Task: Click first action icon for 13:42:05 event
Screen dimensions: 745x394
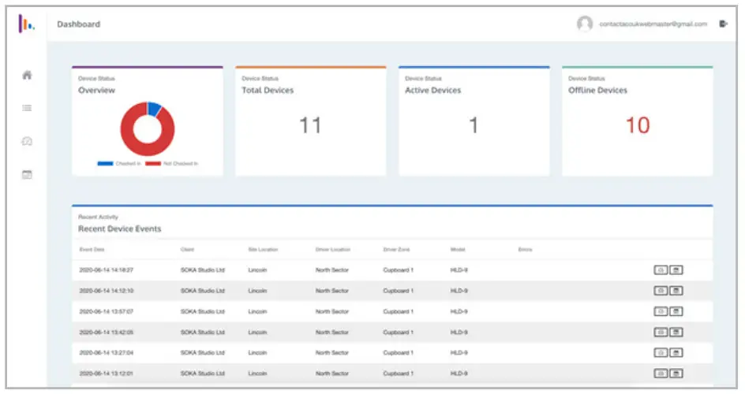Action: [661, 332]
